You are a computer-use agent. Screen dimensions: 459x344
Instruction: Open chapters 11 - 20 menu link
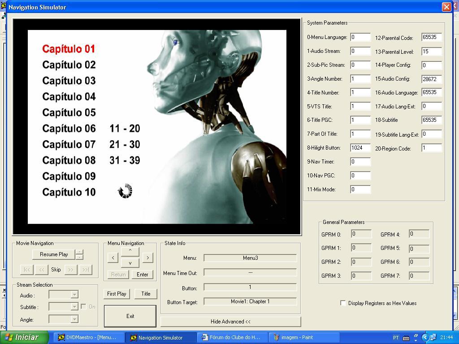click(x=125, y=129)
